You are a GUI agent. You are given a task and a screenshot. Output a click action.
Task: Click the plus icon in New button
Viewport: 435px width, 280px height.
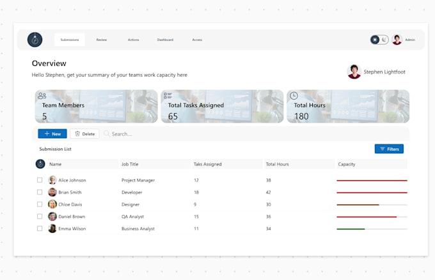pyautogui.click(x=47, y=134)
